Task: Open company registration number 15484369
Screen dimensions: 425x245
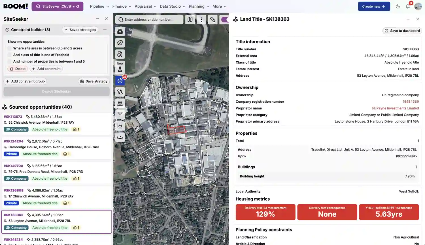Action: [x=411, y=102]
